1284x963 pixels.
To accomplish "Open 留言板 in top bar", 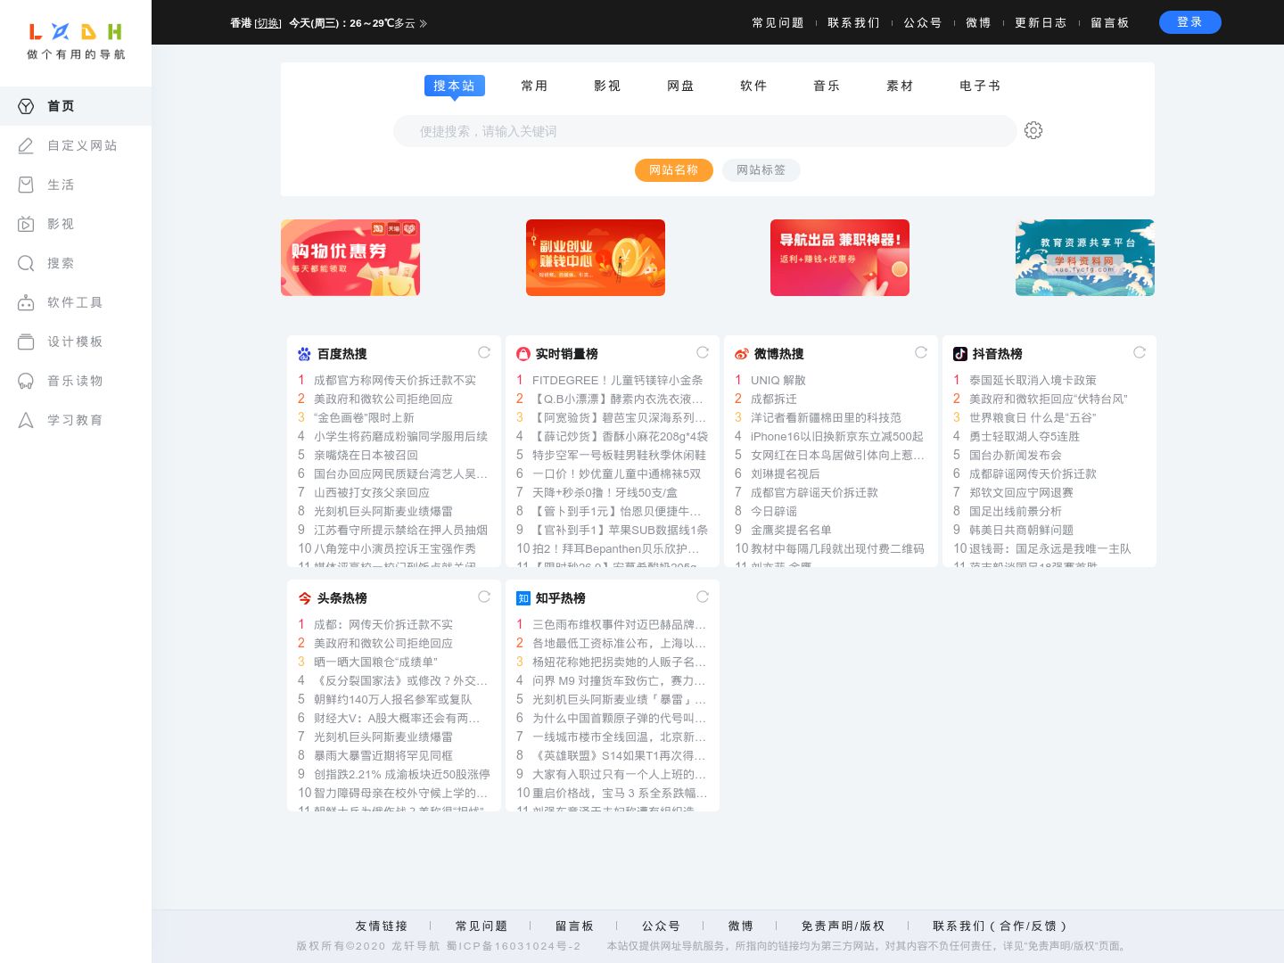I will (1110, 23).
